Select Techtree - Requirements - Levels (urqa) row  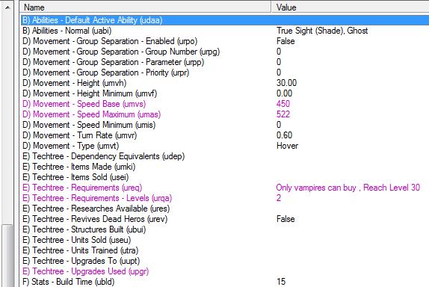(x=225, y=198)
